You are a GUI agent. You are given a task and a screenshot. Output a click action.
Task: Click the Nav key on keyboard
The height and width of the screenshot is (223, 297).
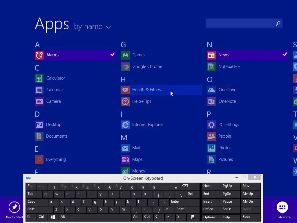pyautogui.click(x=251, y=186)
